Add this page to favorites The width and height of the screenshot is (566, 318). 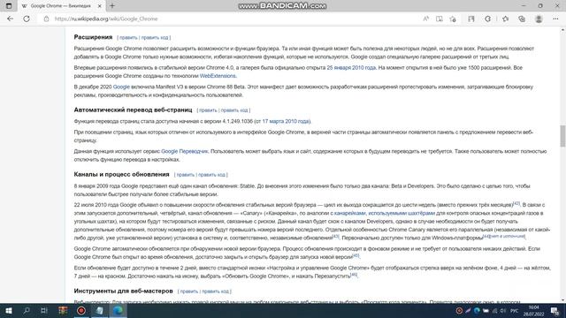[453, 19]
